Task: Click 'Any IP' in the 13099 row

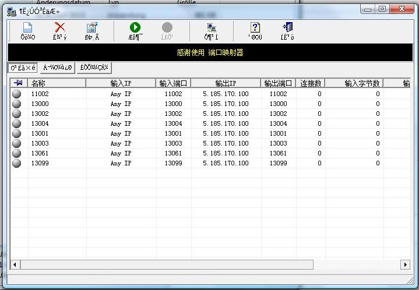Action: [x=121, y=163]
